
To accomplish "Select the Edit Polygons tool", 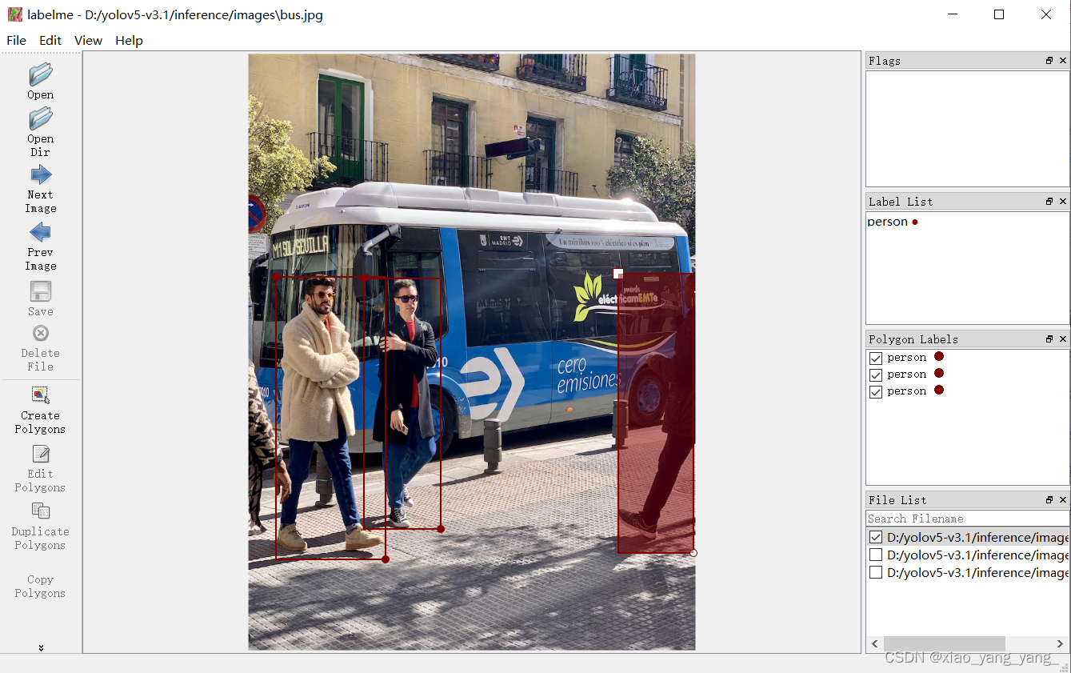I will 41,455.
